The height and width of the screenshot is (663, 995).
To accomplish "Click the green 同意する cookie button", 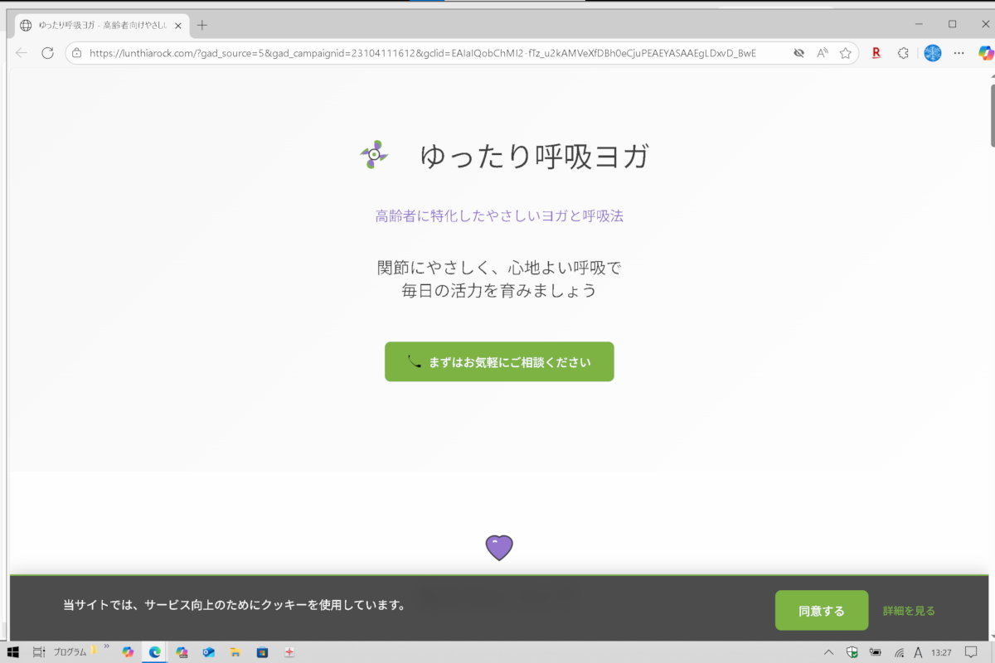I will click(821, 611).
